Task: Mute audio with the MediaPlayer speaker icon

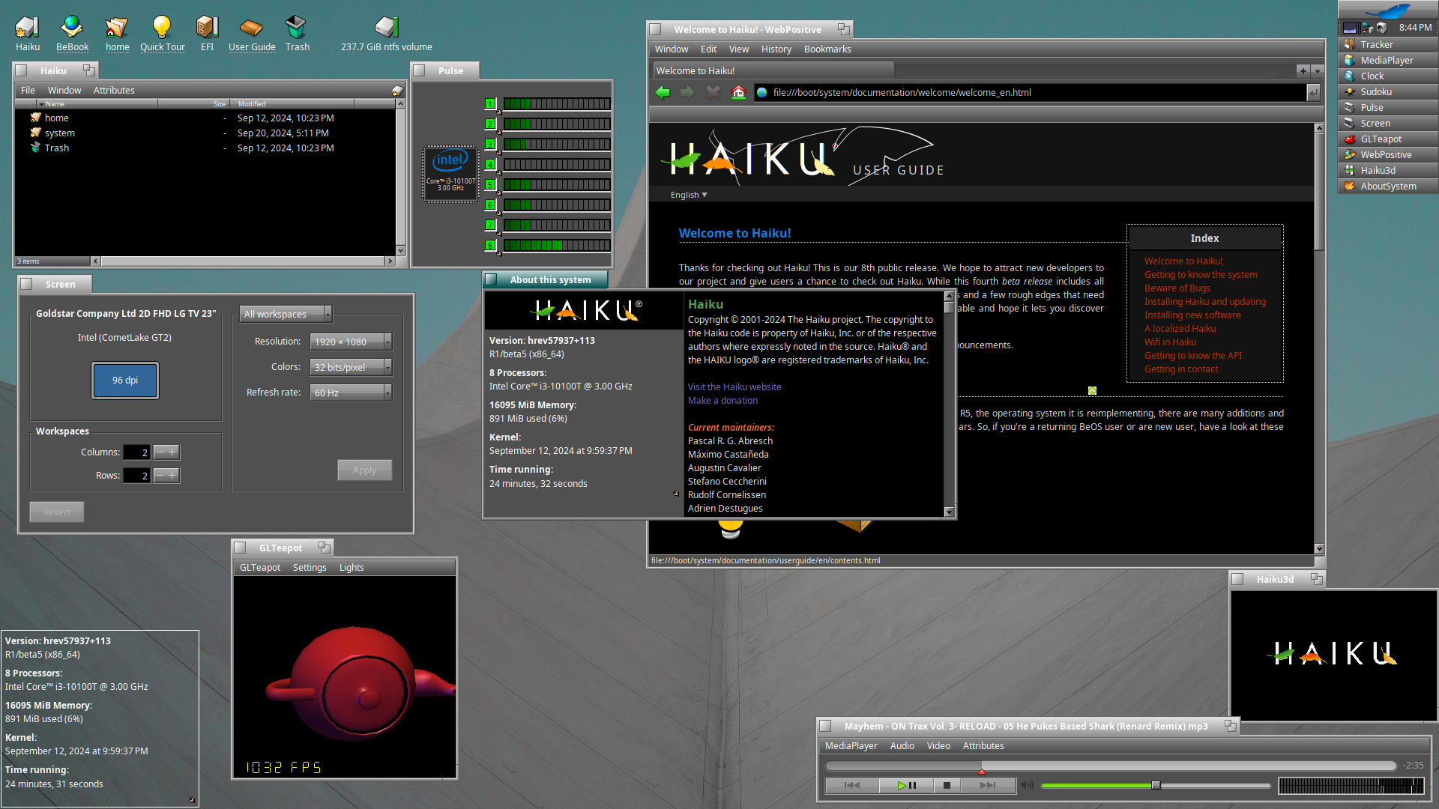Action: tap(1027, 785)
